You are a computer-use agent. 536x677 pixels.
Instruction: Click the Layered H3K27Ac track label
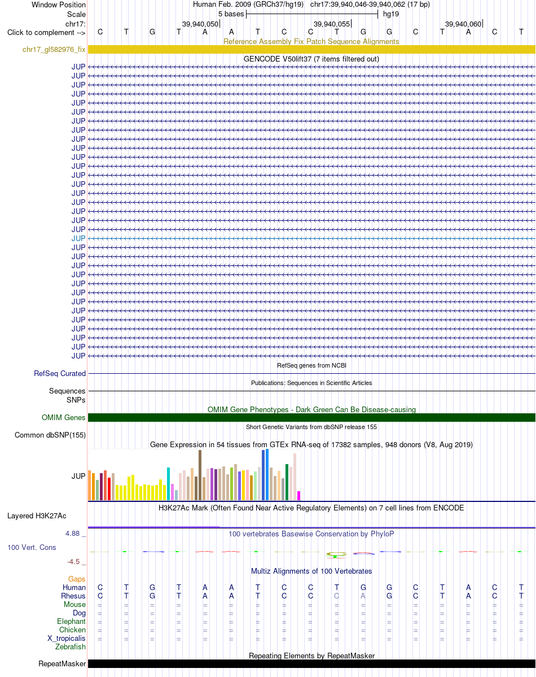[37, 516]
